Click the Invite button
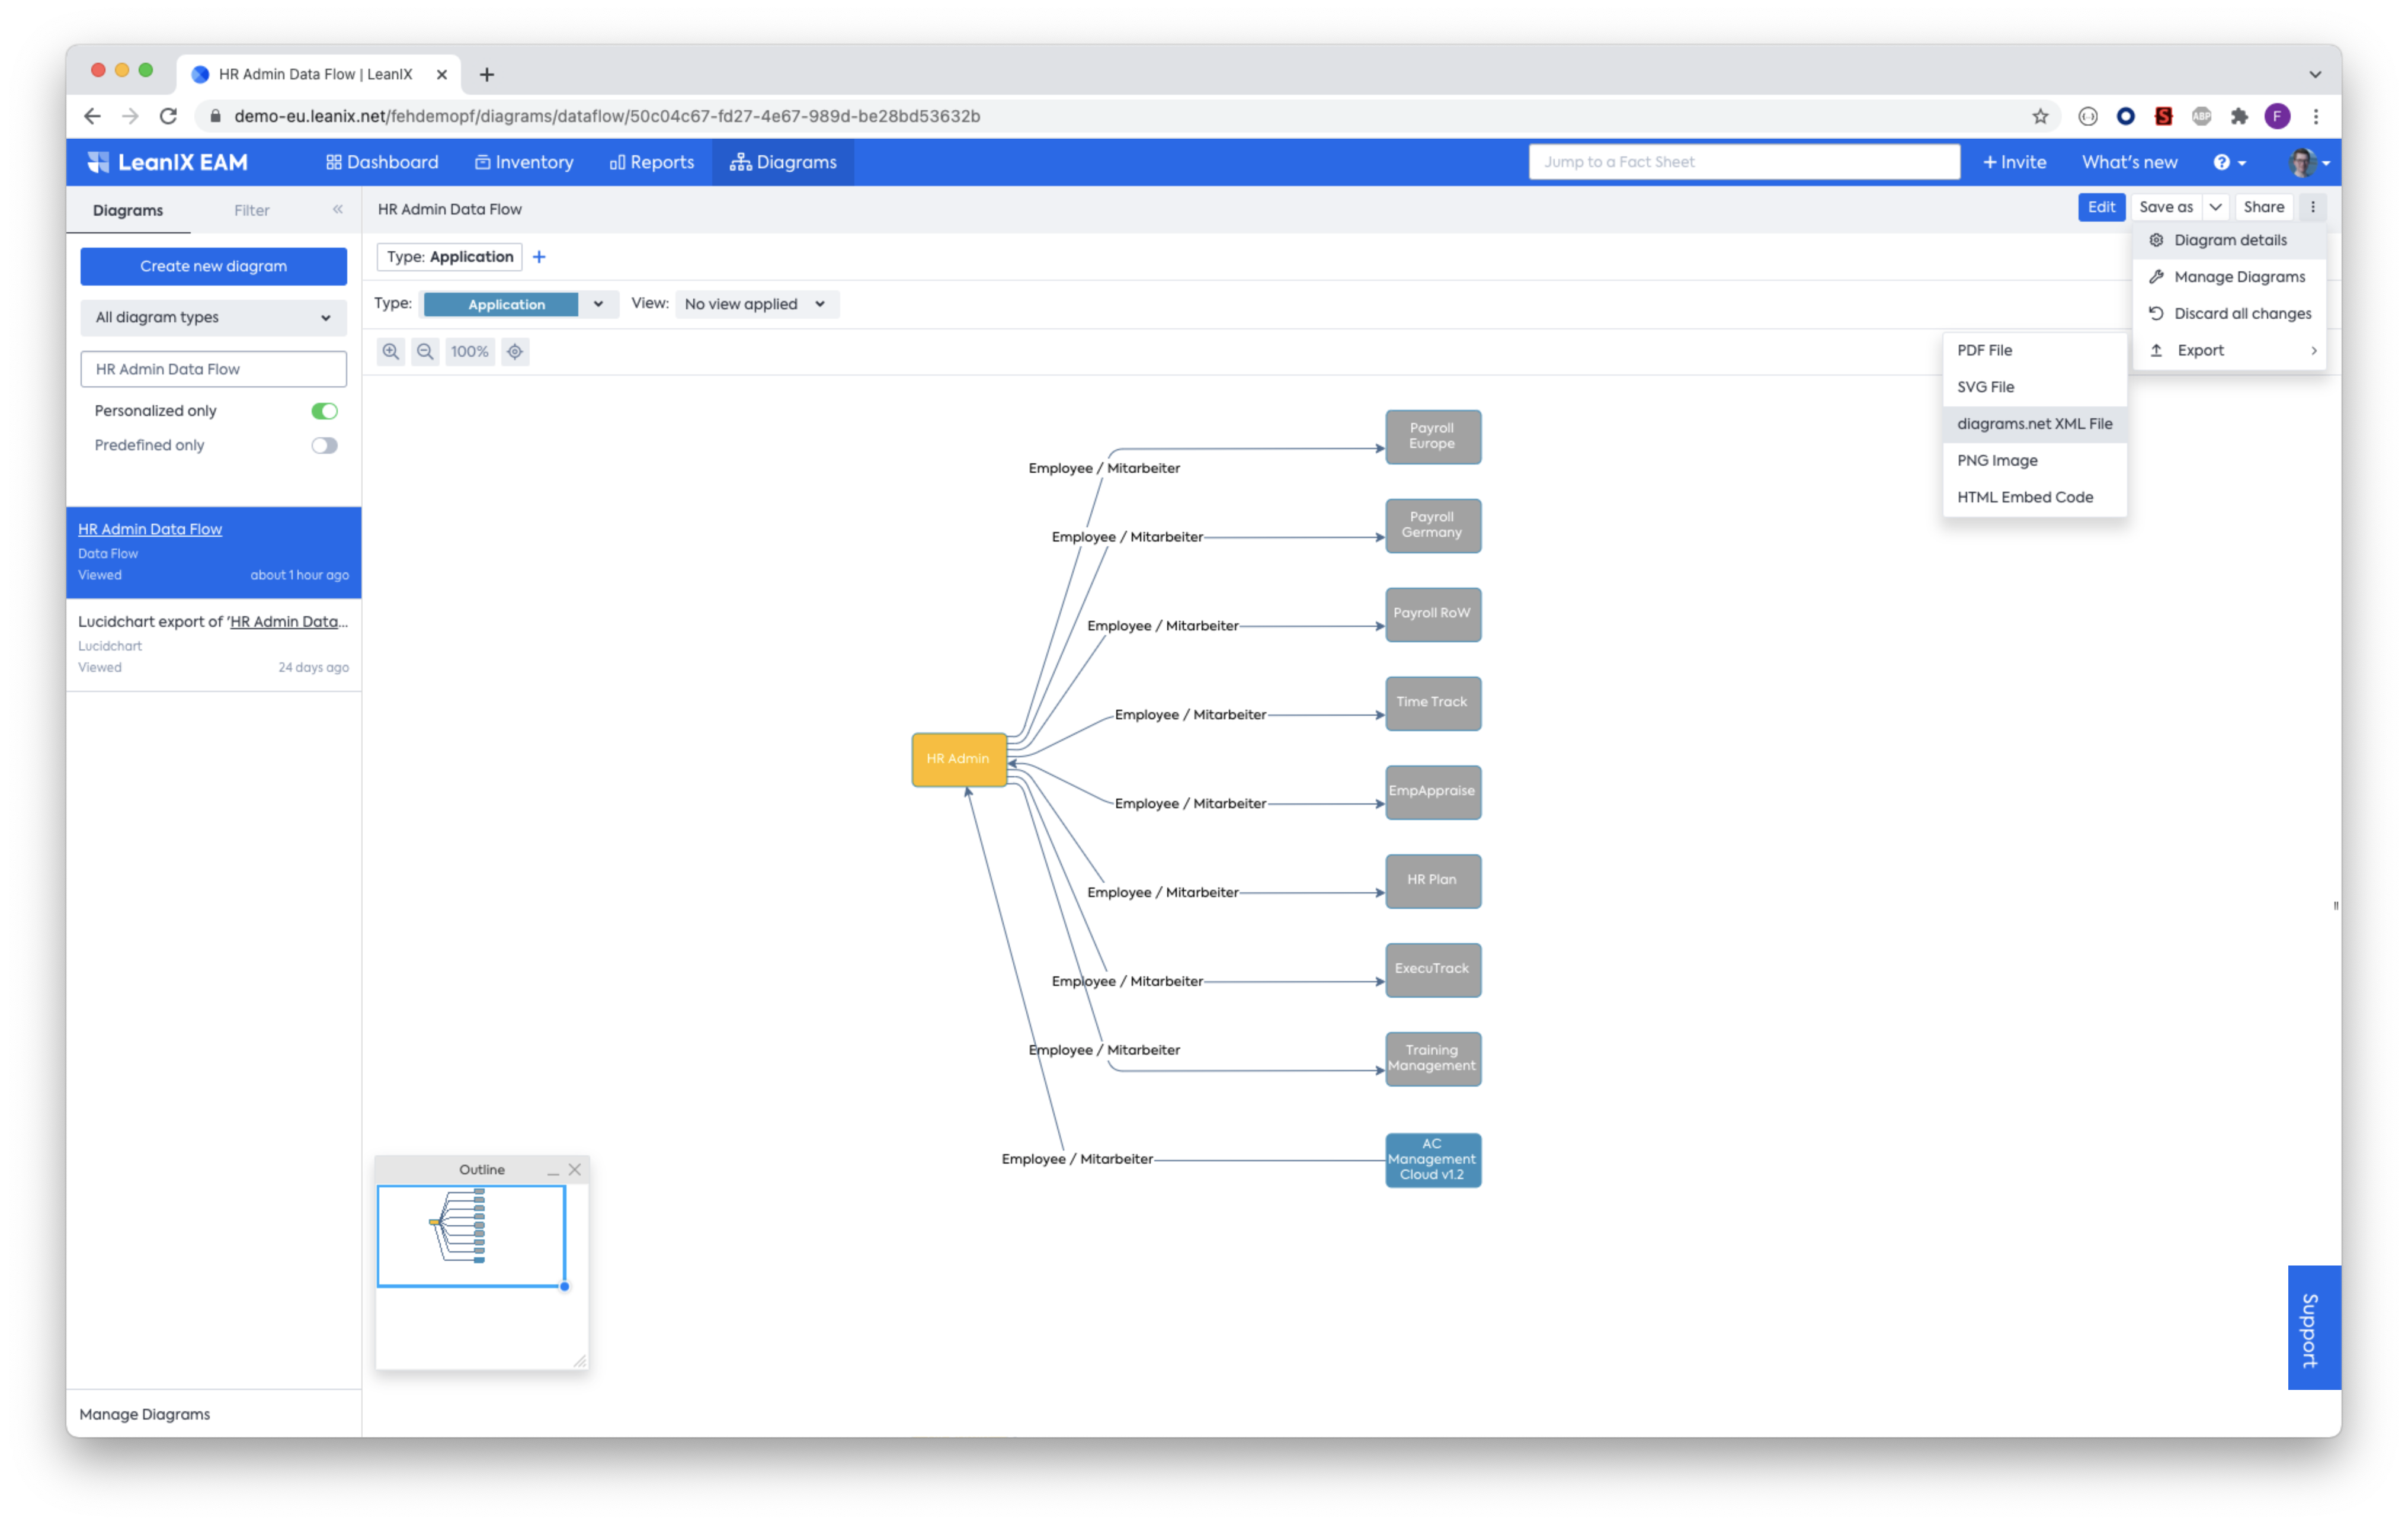 pyautogui.click(x=2014, y=162)
